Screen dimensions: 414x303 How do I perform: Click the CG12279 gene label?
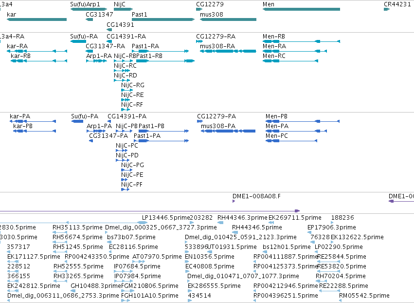[210, 4]
